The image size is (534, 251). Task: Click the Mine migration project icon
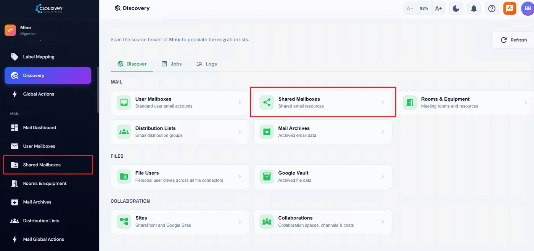coord(10,30)
